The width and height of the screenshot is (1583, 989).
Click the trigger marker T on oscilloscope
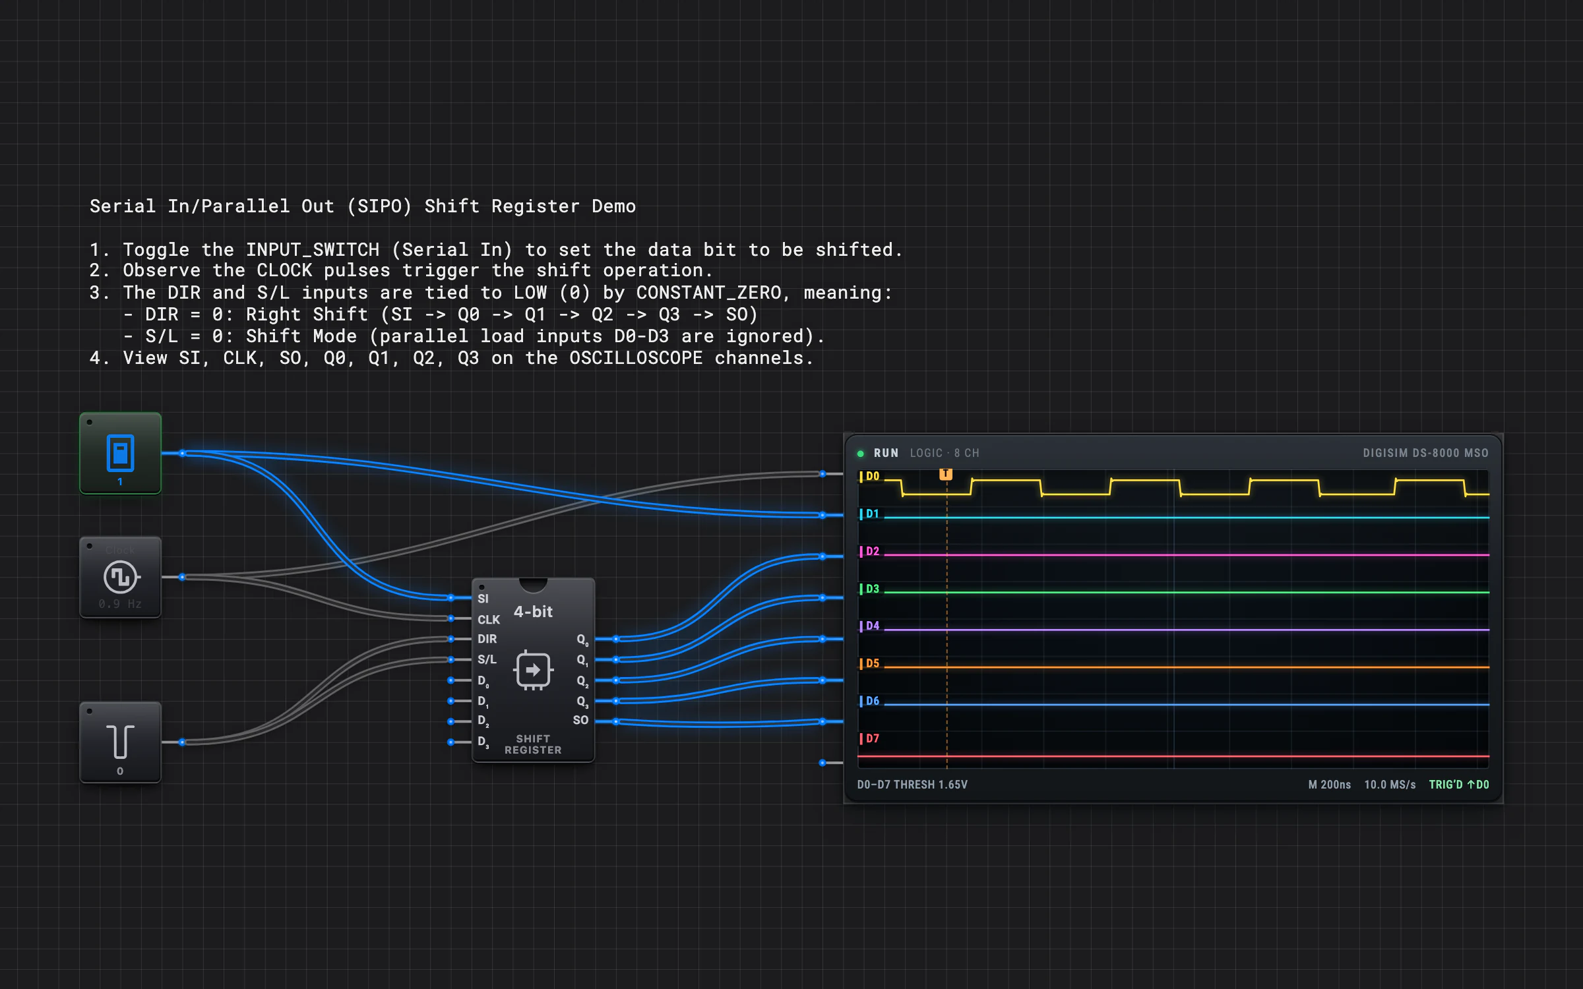click(x=946, y=474)
